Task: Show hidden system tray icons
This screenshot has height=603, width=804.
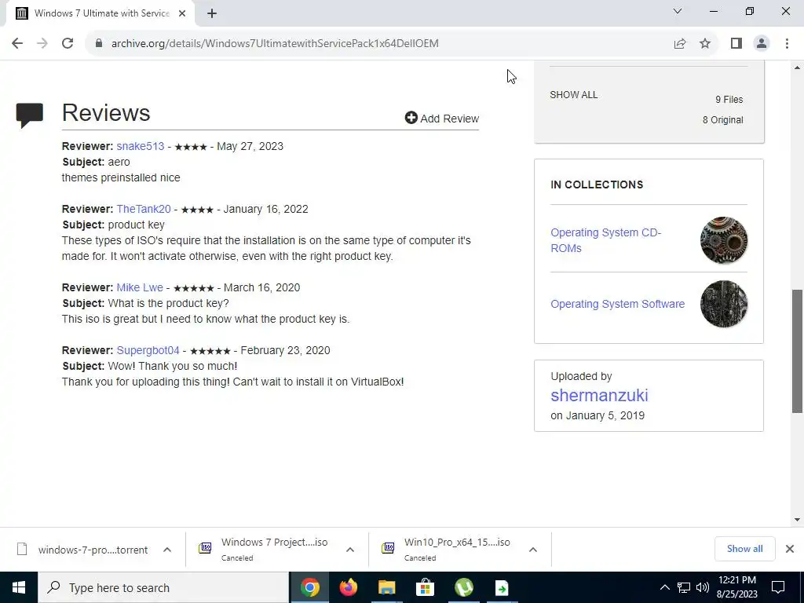Action: click(664, 587)
